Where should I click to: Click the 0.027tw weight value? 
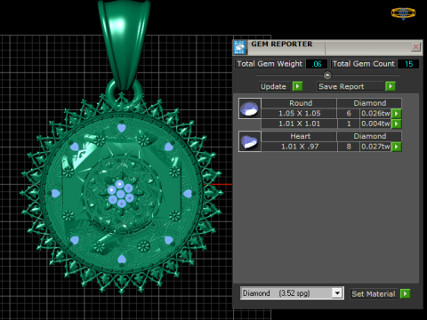(375, 147)
